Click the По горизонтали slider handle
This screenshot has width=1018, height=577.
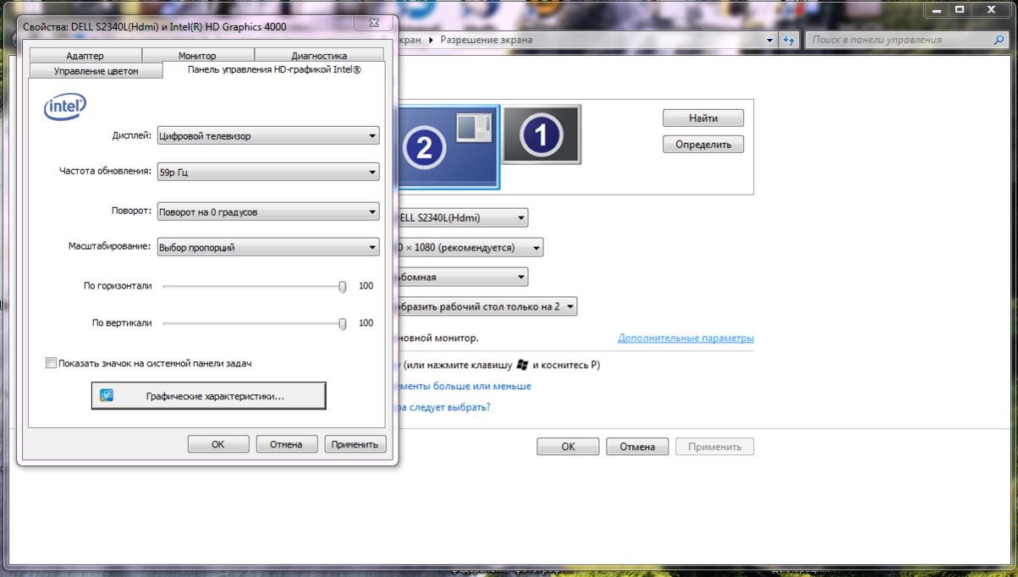pyautogui.click(x=343, y=287)
